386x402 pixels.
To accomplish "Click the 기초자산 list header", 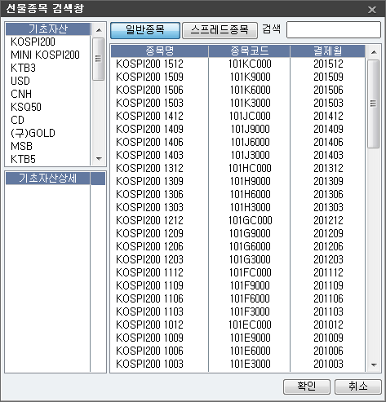I will point(48,29).
